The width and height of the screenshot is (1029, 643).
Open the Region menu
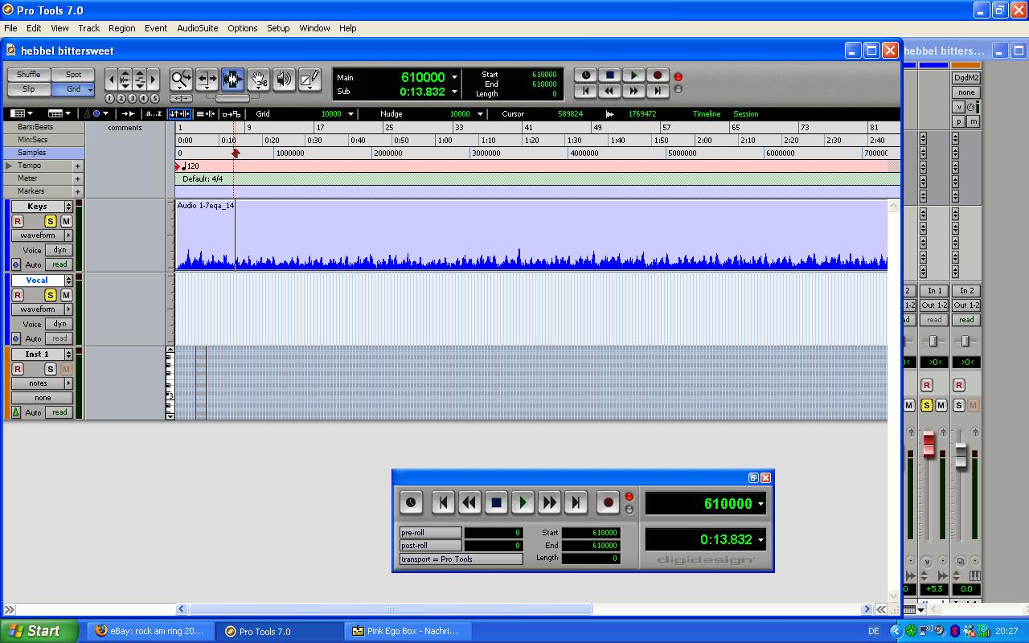point(121,28)
